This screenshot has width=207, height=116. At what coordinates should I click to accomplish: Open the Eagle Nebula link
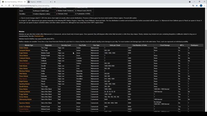pyautogui.click(x=23, y=53)
